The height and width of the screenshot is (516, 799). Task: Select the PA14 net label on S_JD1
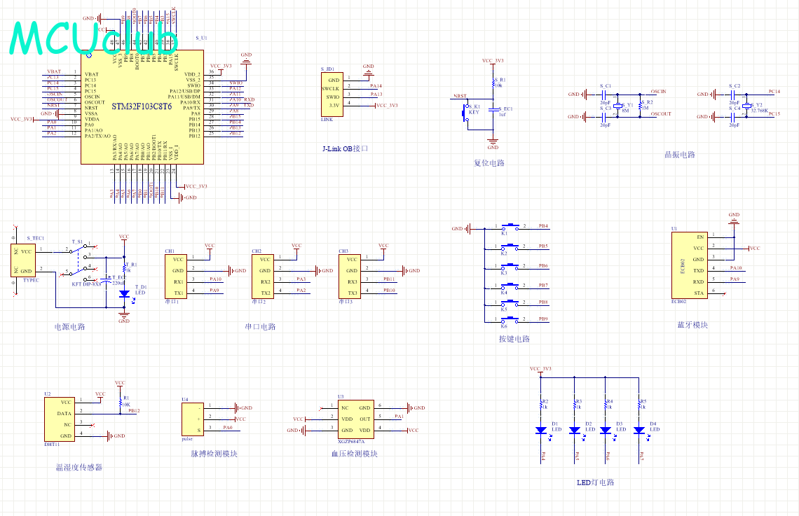click(376, 86)
